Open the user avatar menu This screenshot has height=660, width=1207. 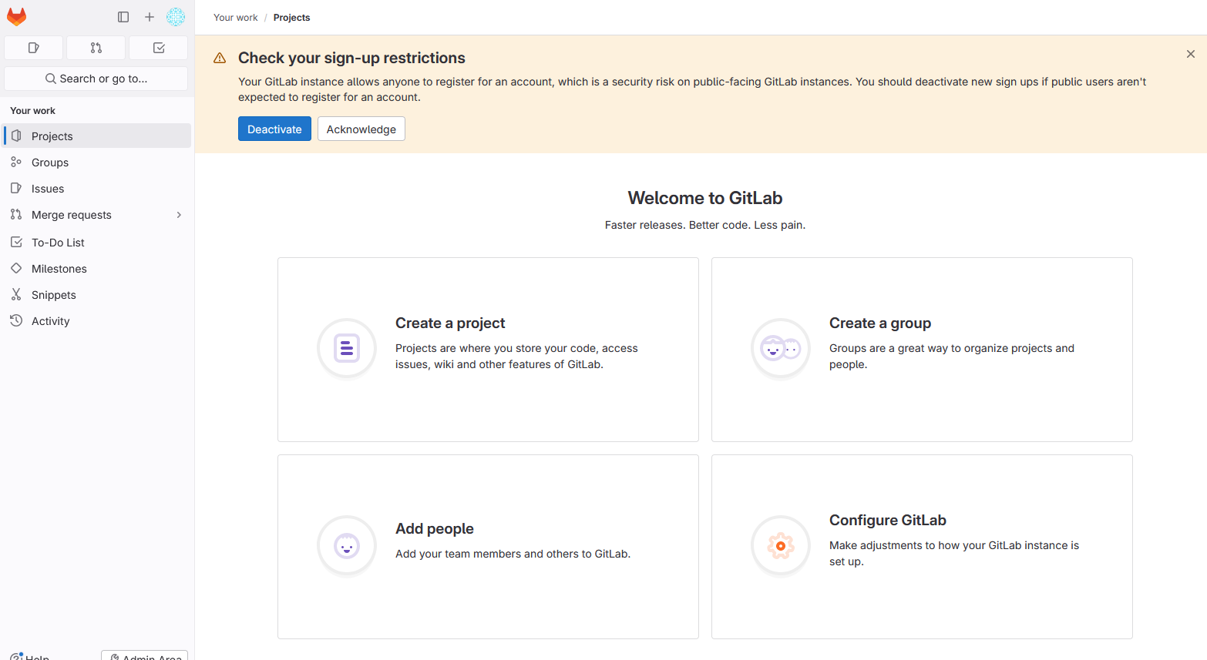point(176,17)
